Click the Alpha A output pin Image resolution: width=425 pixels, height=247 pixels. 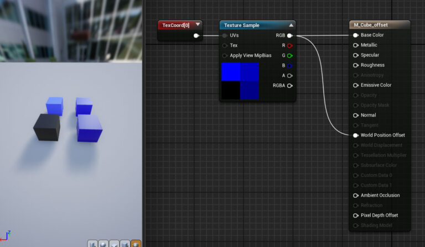tap(289, 76)
